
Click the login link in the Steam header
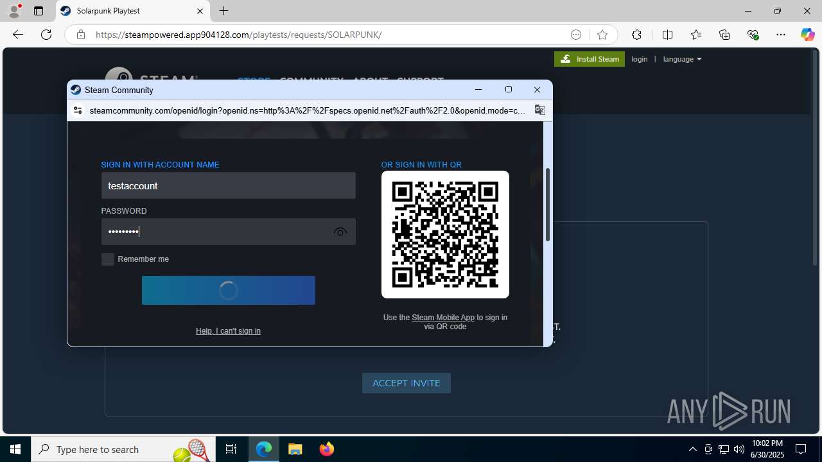pos(640,59)
